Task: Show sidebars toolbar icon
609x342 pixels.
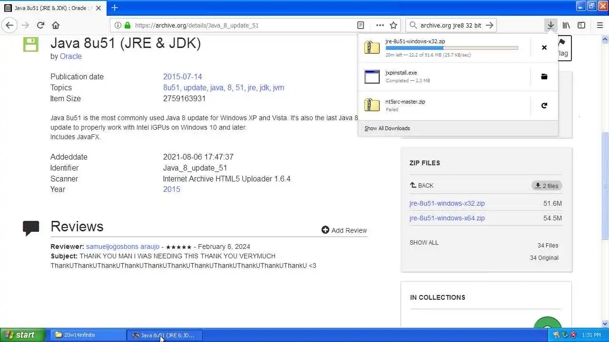Action: (x=581, y=25)
